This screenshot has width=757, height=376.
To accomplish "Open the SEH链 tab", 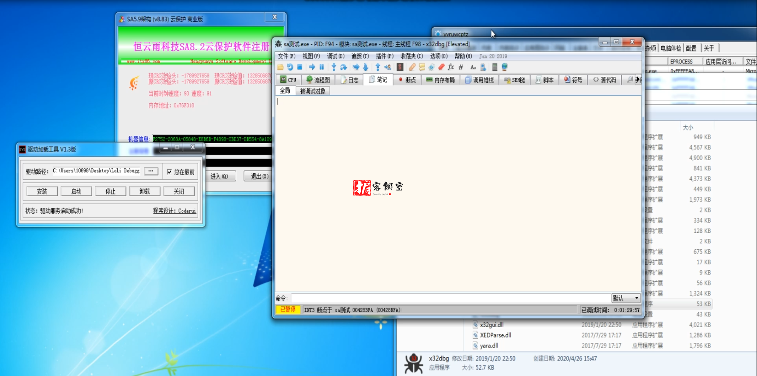I will 514,80.
